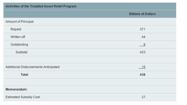
Task: Click the 'Estimated Subsidy Cost' label
Action: pos(23,97)
